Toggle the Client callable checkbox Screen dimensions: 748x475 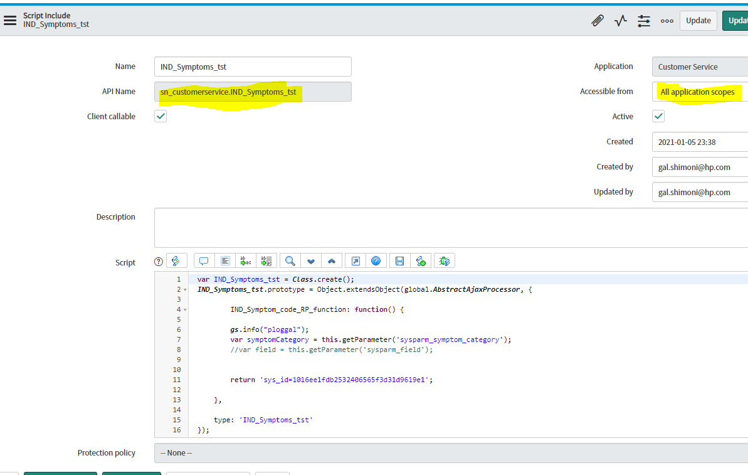coord(161,116)
